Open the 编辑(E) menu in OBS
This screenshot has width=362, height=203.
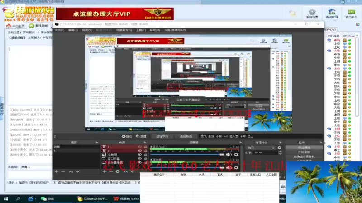click(73, 30)
